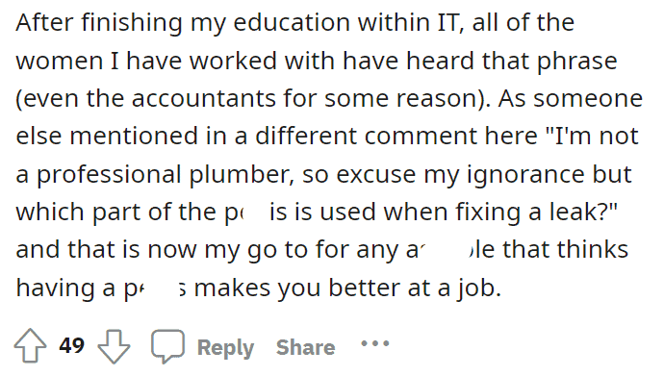Upvote the comment with the up arrow

pyautogui.click(x=30, y=345)
